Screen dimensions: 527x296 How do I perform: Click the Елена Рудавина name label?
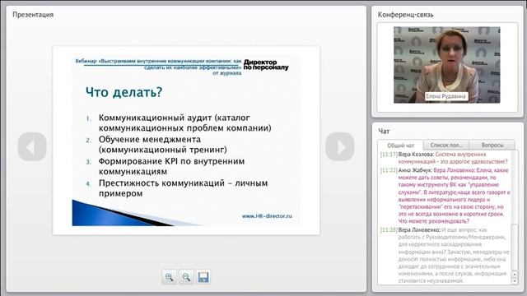click(x=445, y=96)
